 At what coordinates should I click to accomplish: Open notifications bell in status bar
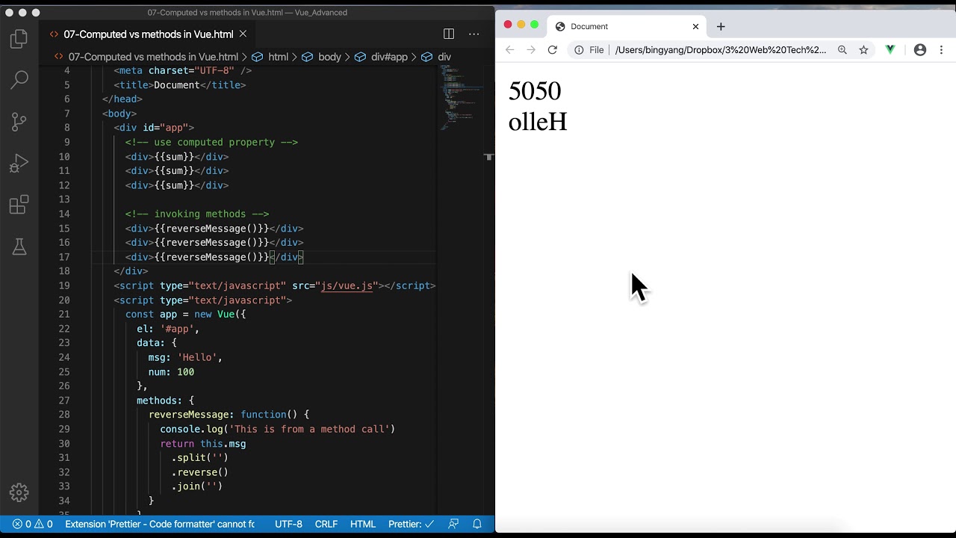(x=477, y=524)
